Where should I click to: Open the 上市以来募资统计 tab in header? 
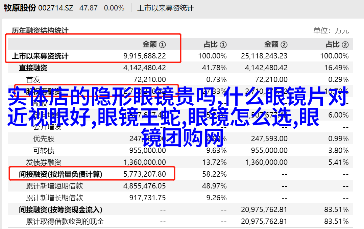165,8
